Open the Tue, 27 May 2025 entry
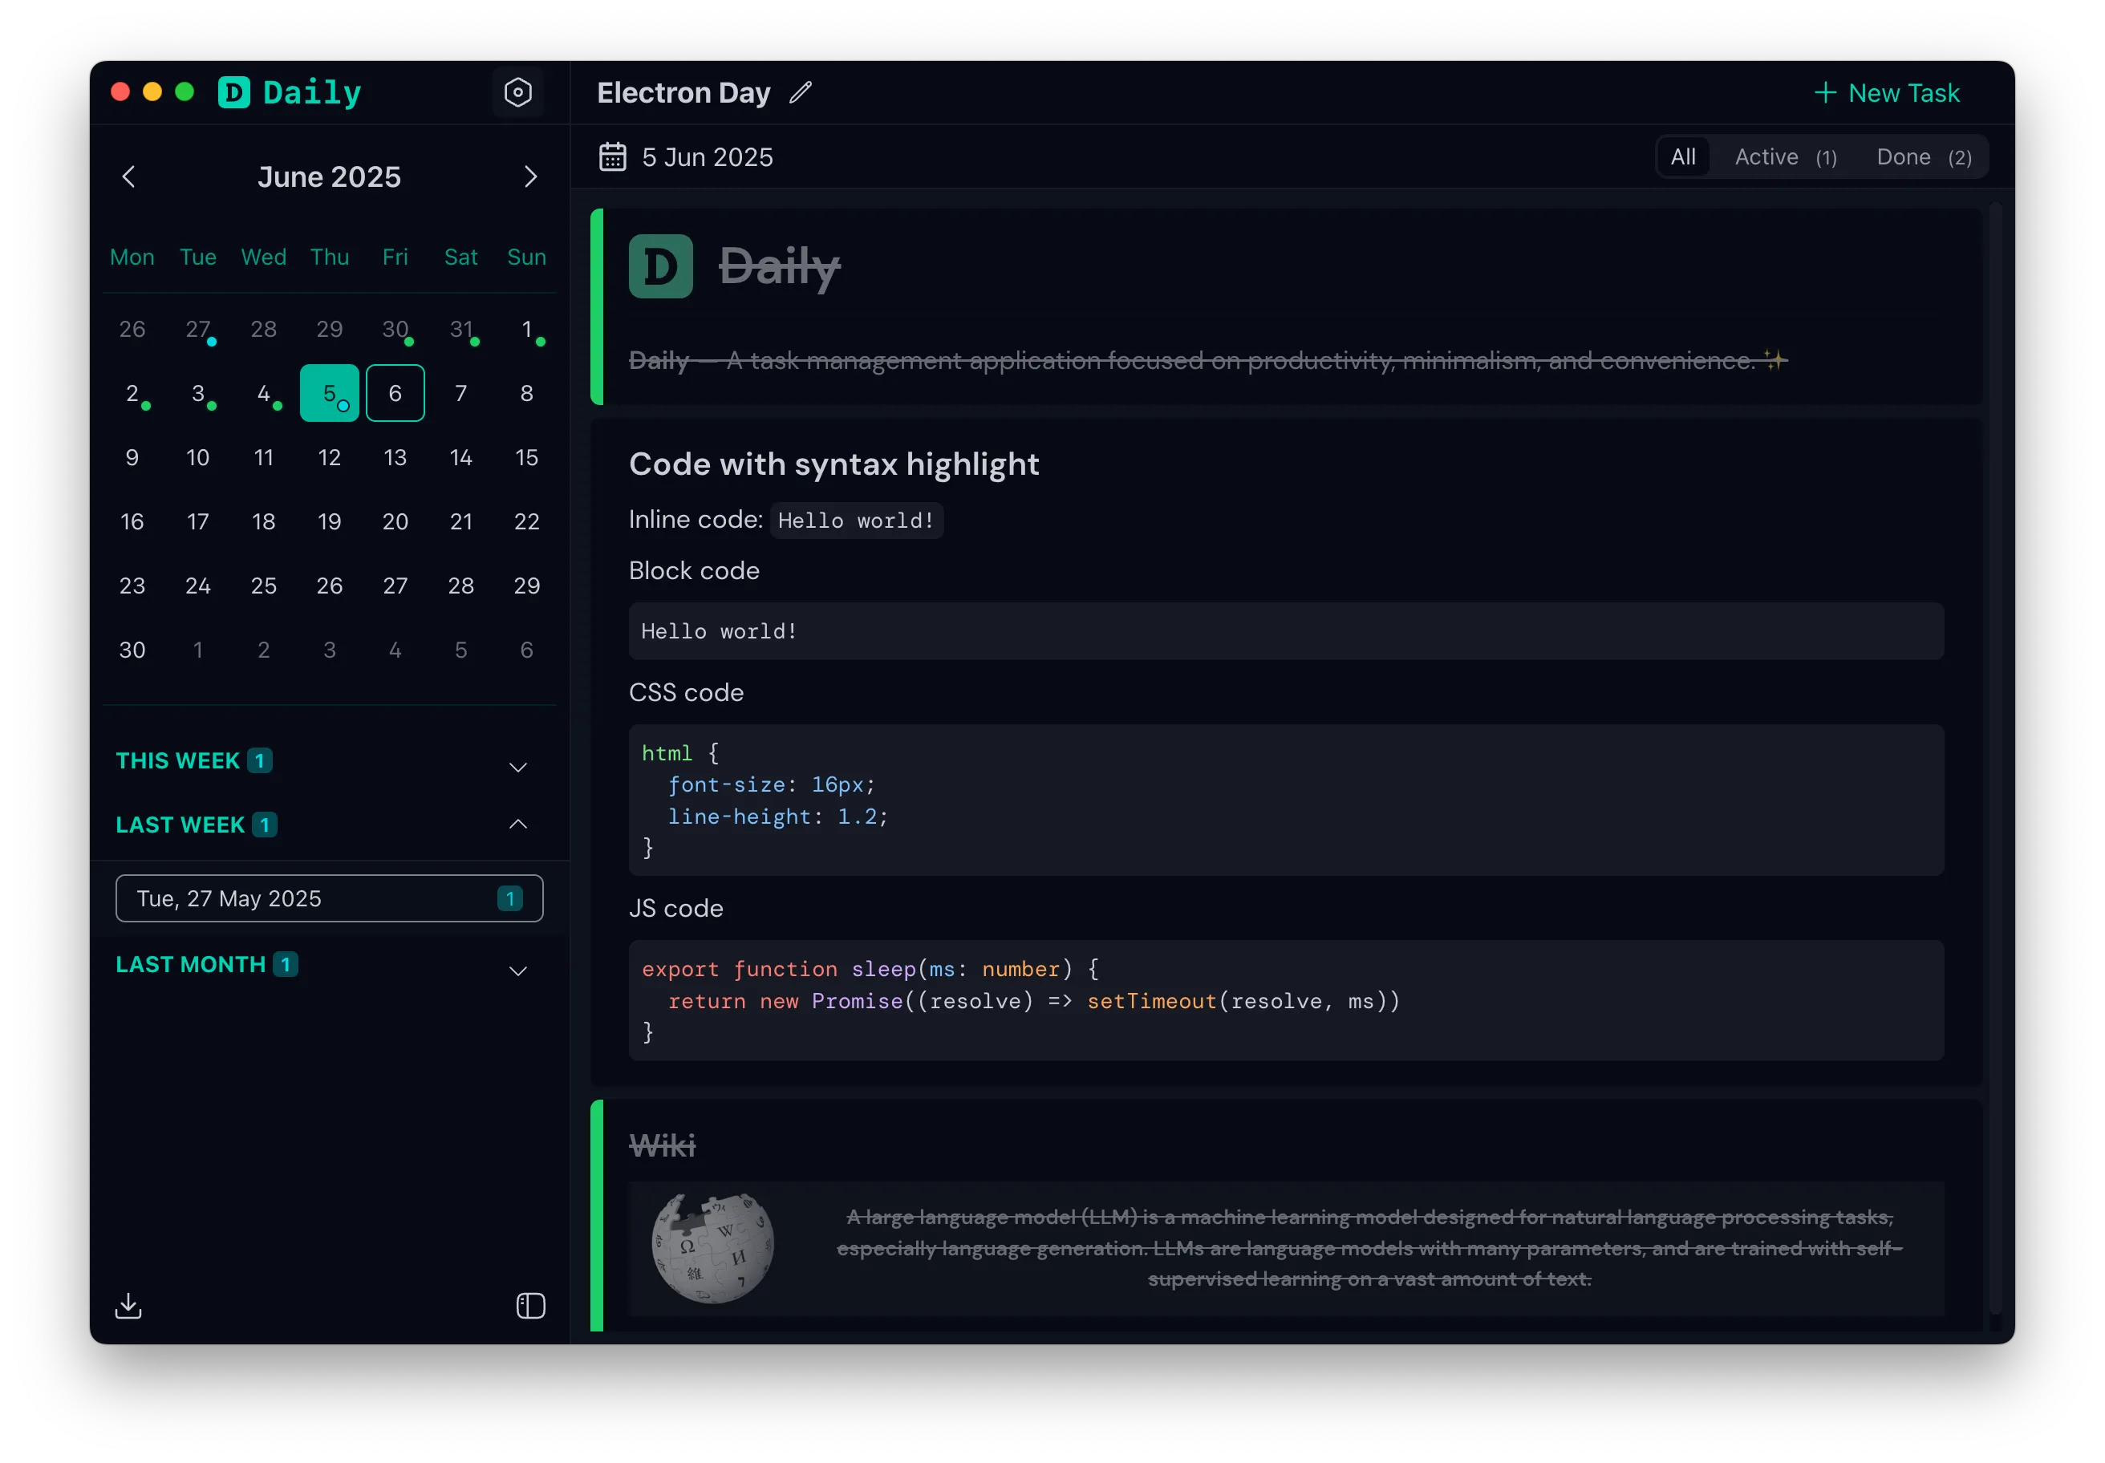Viewport: 2105px width, 1463px height. 328,898
